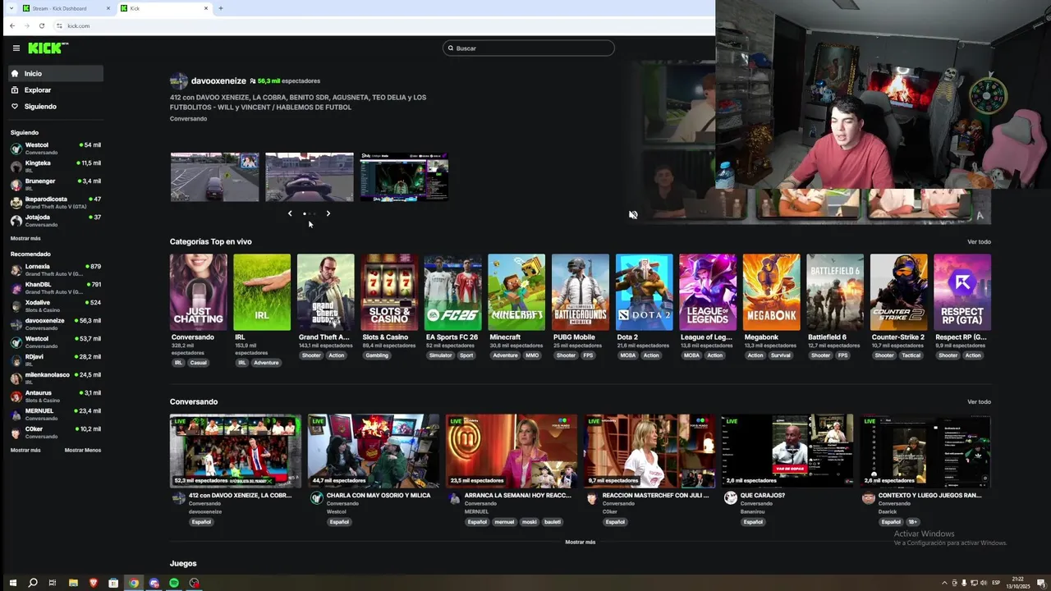Open C0ker's recommended channel in sidebar
Viewport: 1051px width, 591px height.
coord(56,432)
